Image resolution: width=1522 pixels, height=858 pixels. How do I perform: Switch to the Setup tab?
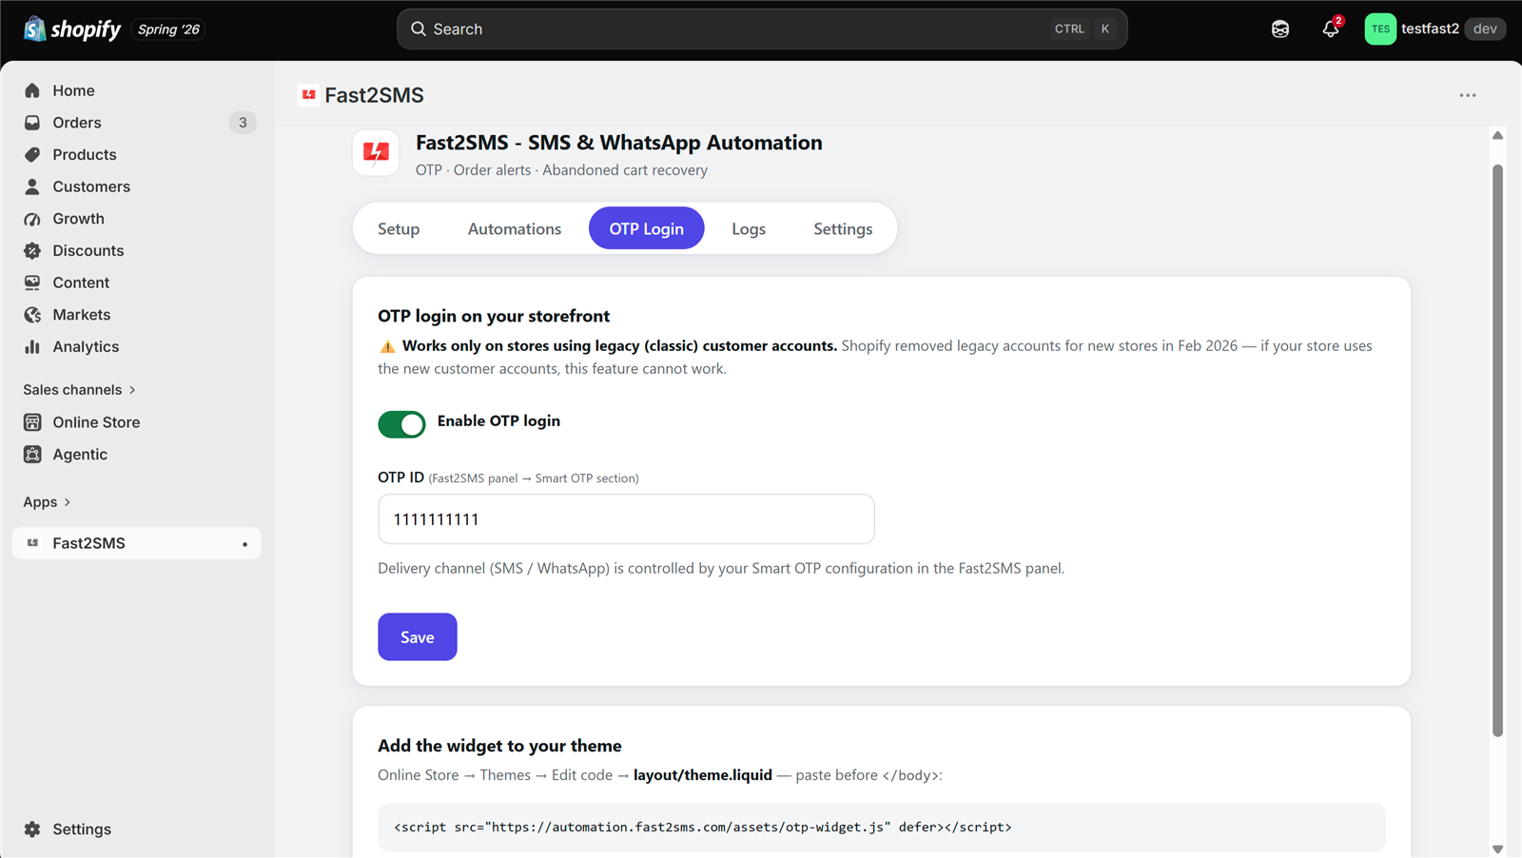click(399, 229)
